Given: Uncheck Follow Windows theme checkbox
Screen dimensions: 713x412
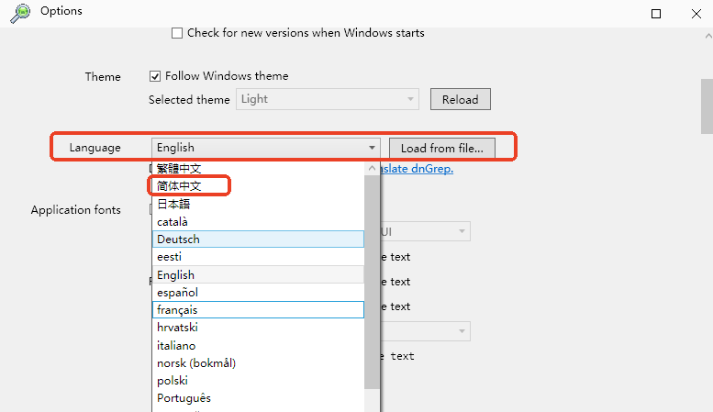Looking at the screenshot, I should tap(154, 76).
